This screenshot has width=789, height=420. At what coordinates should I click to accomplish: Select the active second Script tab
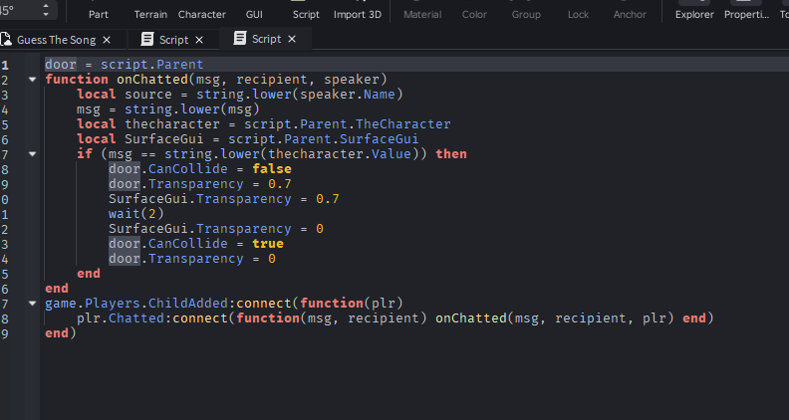[266, 39]
